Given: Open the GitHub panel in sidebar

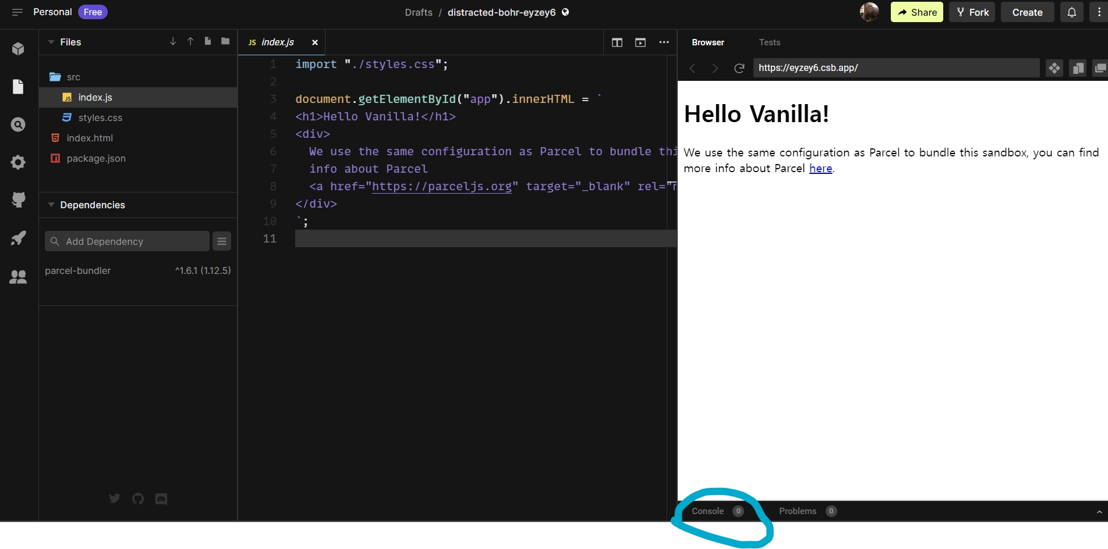Looking at the screenshot, I should pyautogui.click(x=18, y=199).
